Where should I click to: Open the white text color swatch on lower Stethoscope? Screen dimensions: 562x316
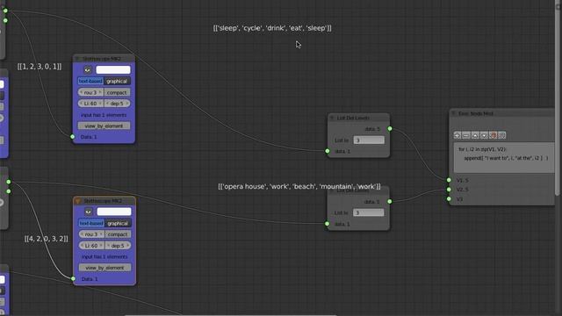point(114,212)
